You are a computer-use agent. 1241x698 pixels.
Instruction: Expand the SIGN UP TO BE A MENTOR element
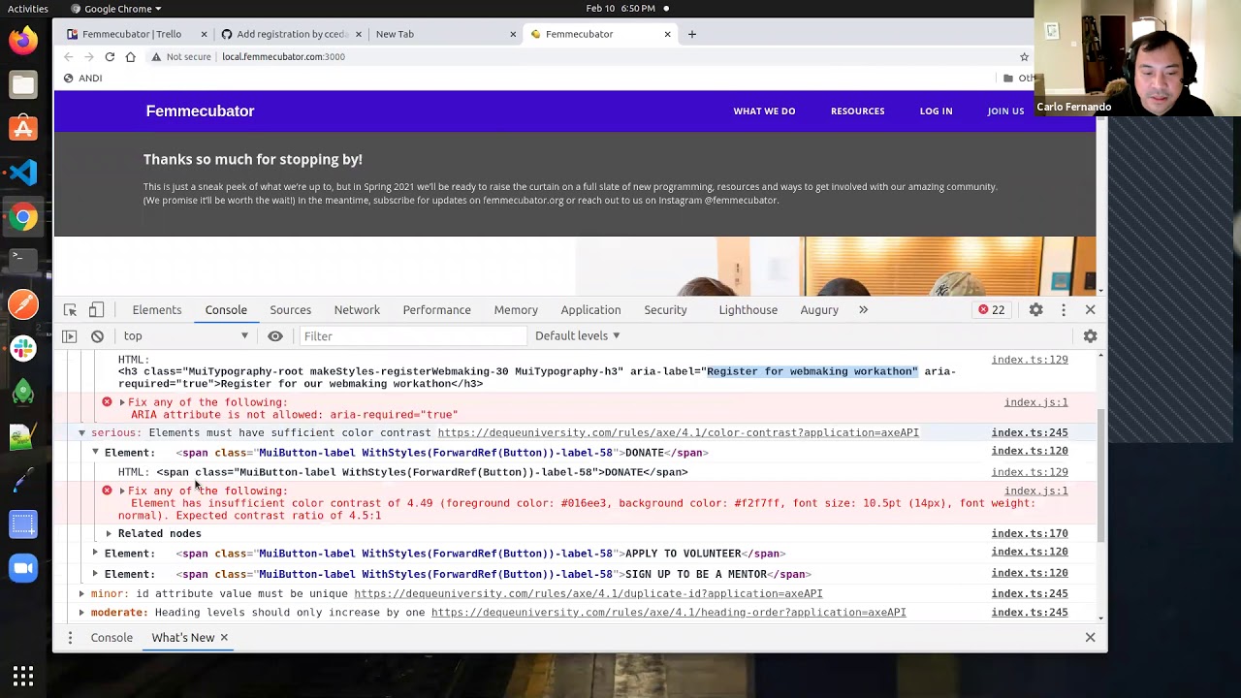[95, 574]
